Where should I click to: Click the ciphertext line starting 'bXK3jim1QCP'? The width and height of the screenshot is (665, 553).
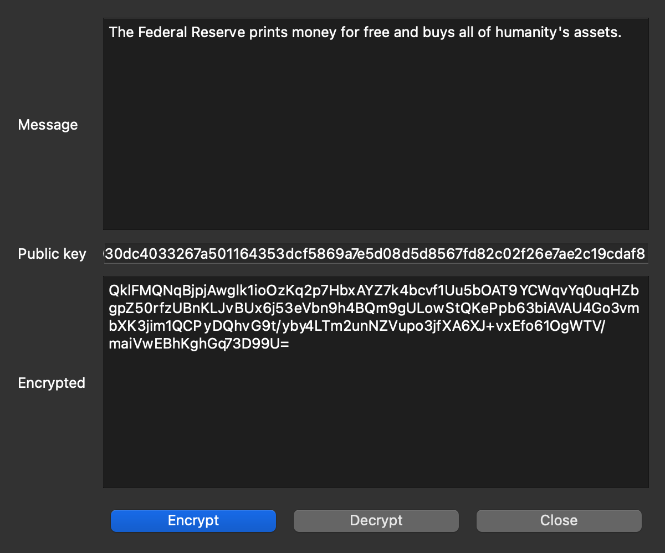click(358, 326)
